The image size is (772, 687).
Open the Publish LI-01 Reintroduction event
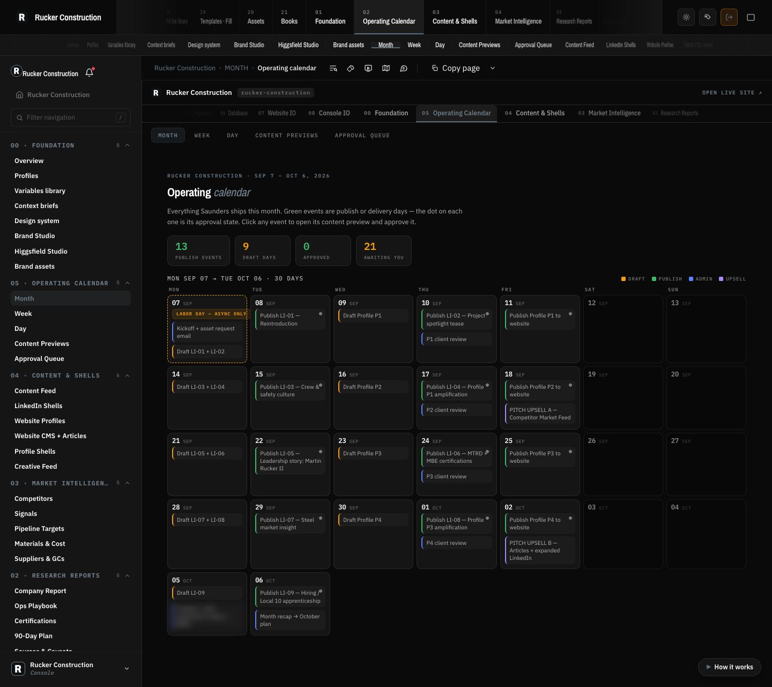tap(291, 320)
